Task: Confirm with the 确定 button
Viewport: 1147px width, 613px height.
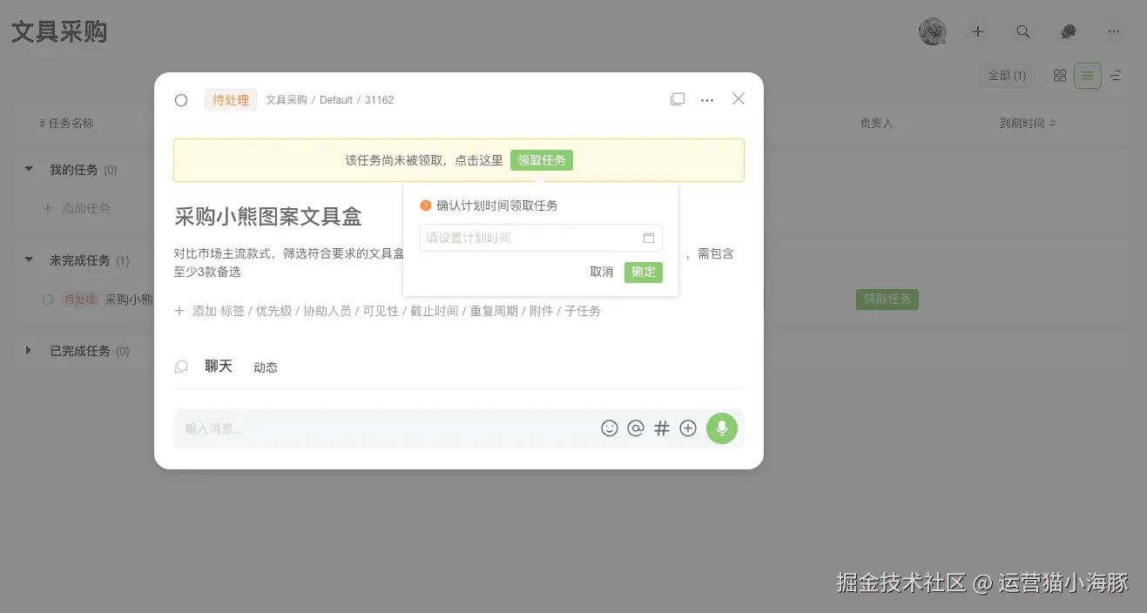Action: tap(644, 272)
